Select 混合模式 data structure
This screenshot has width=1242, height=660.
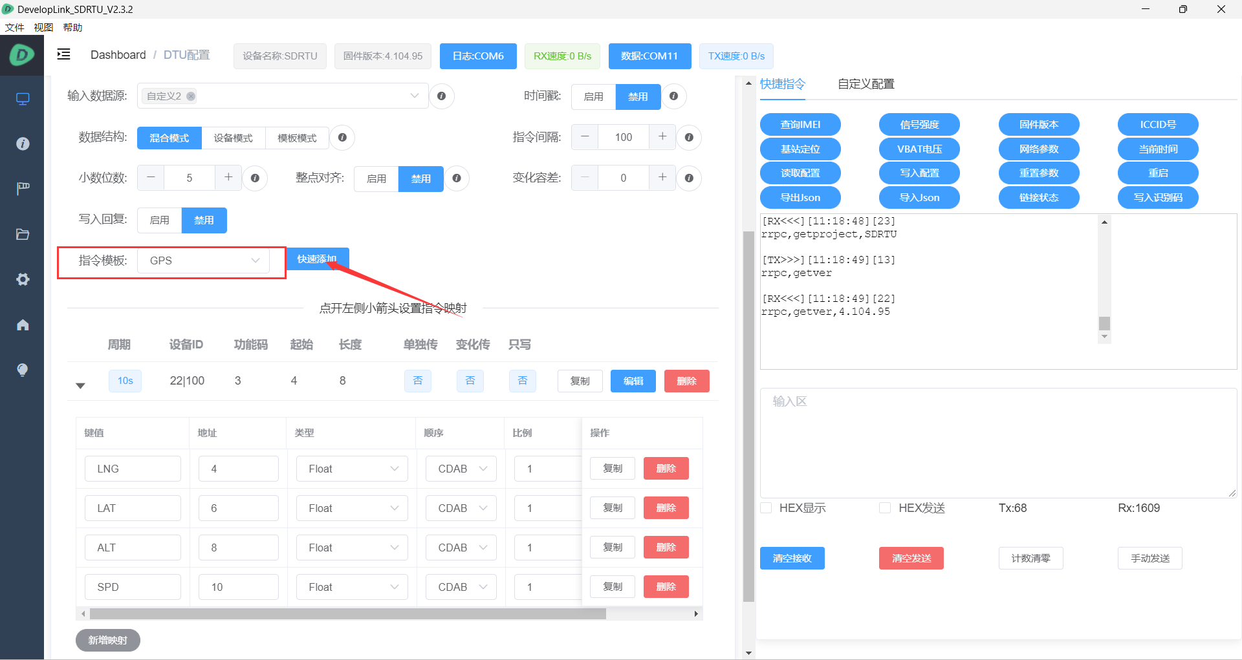coord(169,138)
